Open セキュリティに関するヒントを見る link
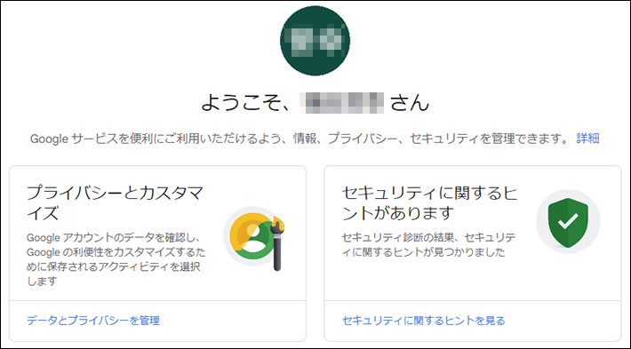Screen dimensions: 631x349 click(x=423, y=321)
